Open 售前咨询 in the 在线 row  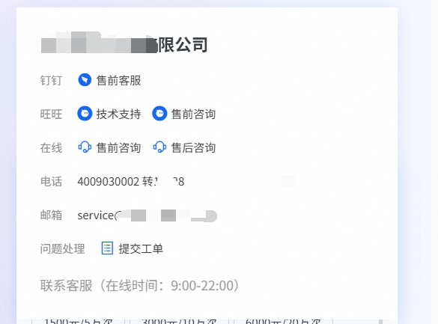pyautogui.click(x=119, y=147)
